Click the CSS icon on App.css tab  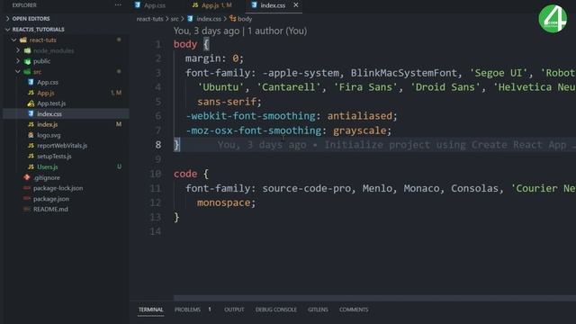click(138, 5)
